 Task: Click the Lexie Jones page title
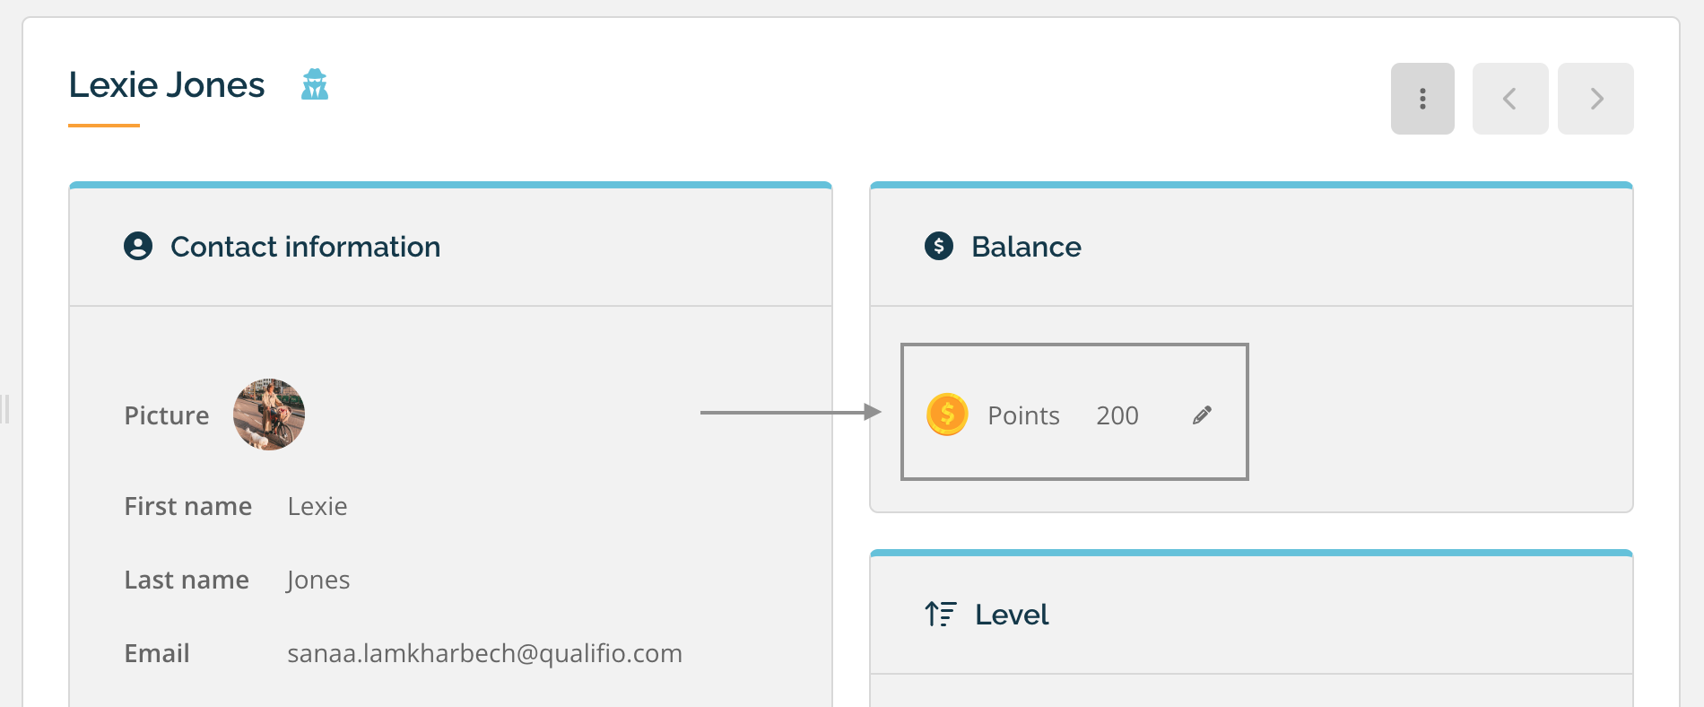(167, 85)
